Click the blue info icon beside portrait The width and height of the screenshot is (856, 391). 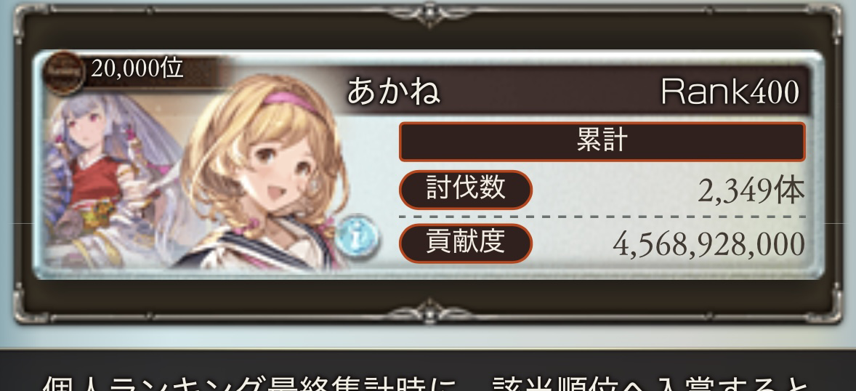pyautogui.click(x=356, y=236)
